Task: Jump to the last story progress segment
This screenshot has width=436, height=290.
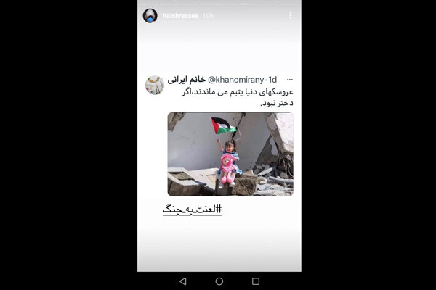Action: [289, 4]
